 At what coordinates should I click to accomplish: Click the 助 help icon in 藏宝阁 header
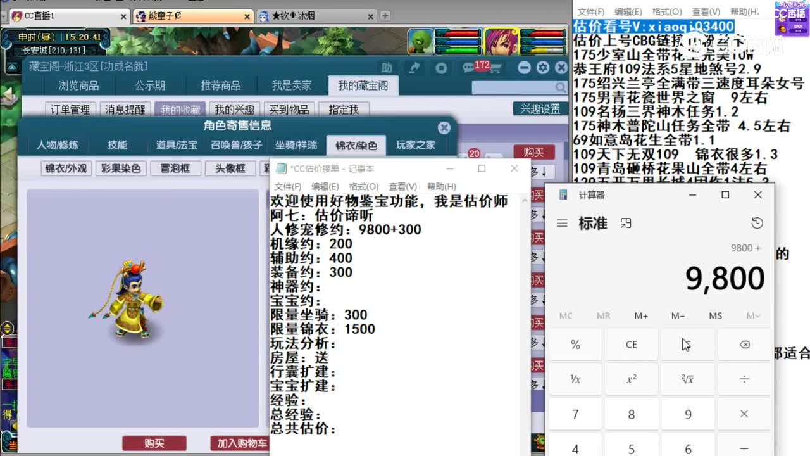(387, 68)
